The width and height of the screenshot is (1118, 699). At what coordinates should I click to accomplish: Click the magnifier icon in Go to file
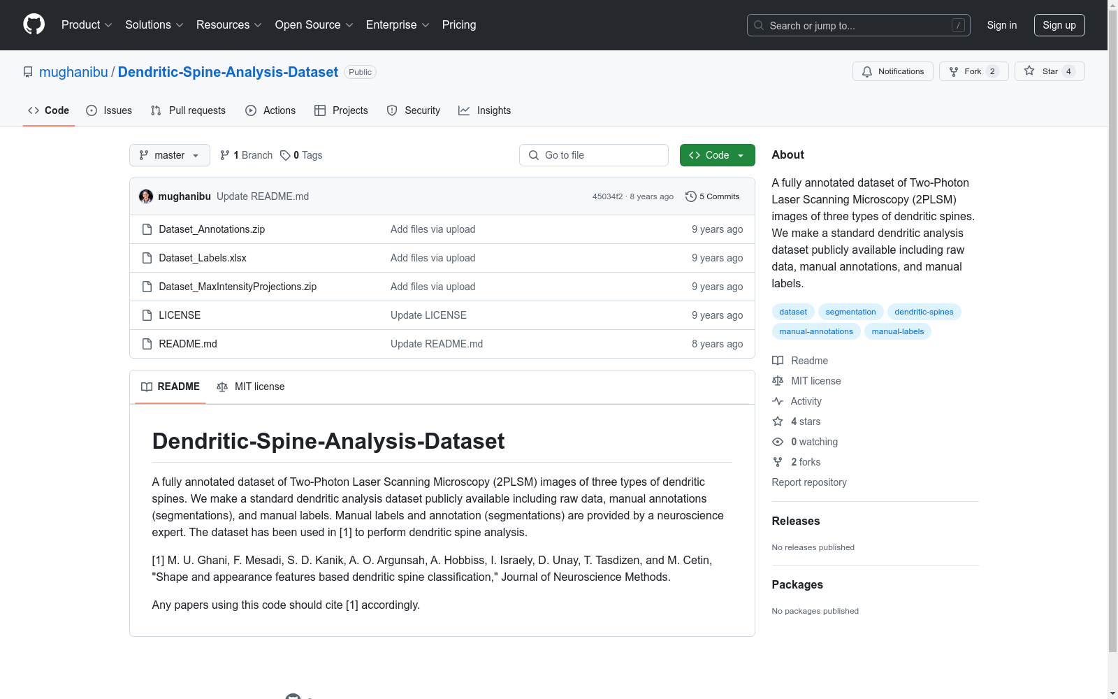point(534,155)
